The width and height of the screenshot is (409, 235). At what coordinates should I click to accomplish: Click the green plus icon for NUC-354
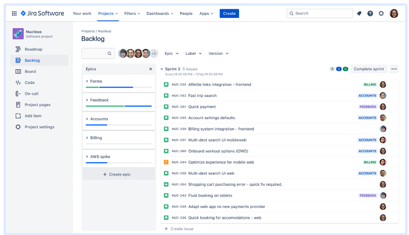pos(166,184)
